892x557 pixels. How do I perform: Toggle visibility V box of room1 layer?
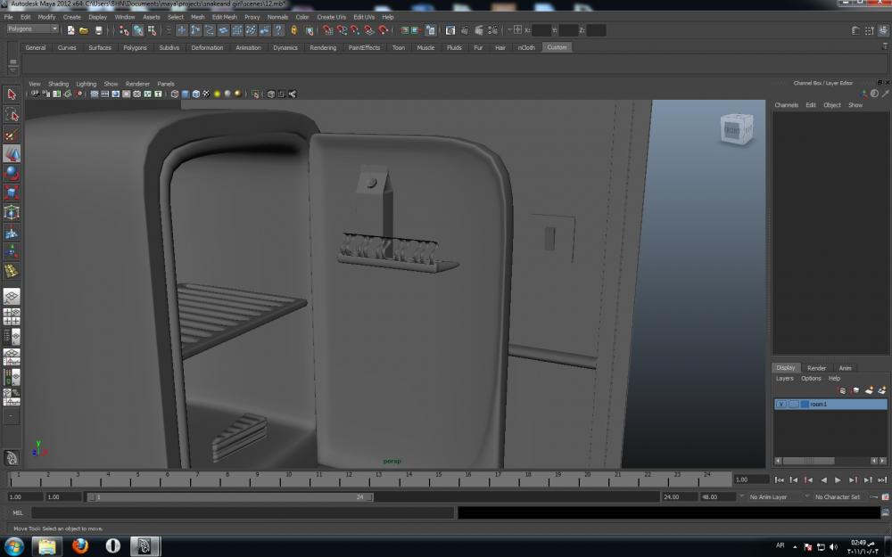tap(781, 405)
